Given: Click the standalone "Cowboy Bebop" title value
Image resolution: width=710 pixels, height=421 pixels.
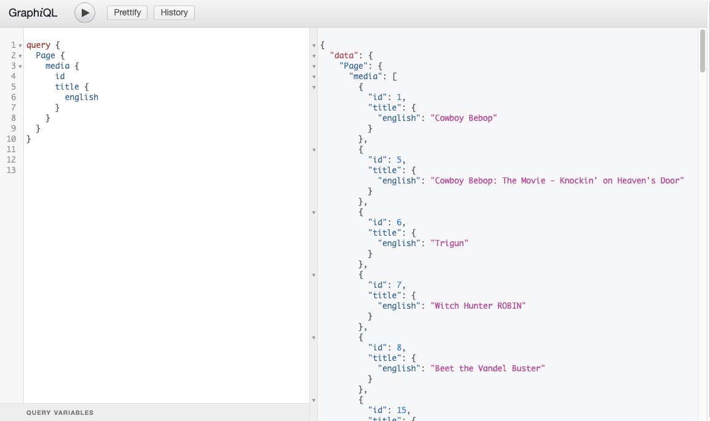Looking at the screenshot, I should 463,118.
